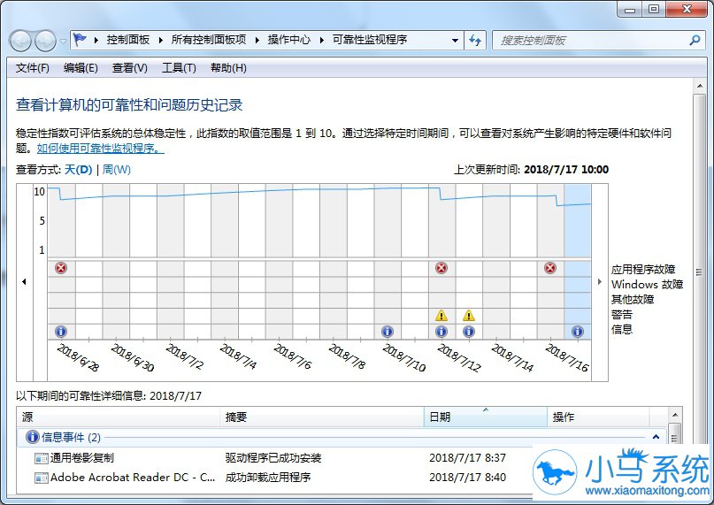Viewport: 714px width, 505px height.
Task: Click the info icon in highlighted 2018/7/17 column
Action: pos(578,332)
